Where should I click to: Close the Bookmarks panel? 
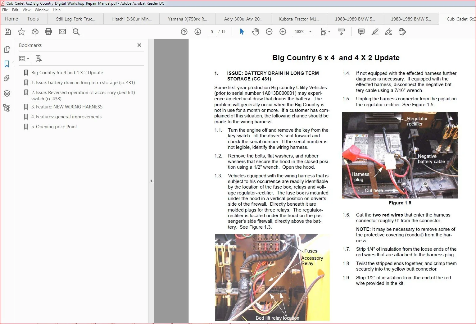(x=139, y=45)
